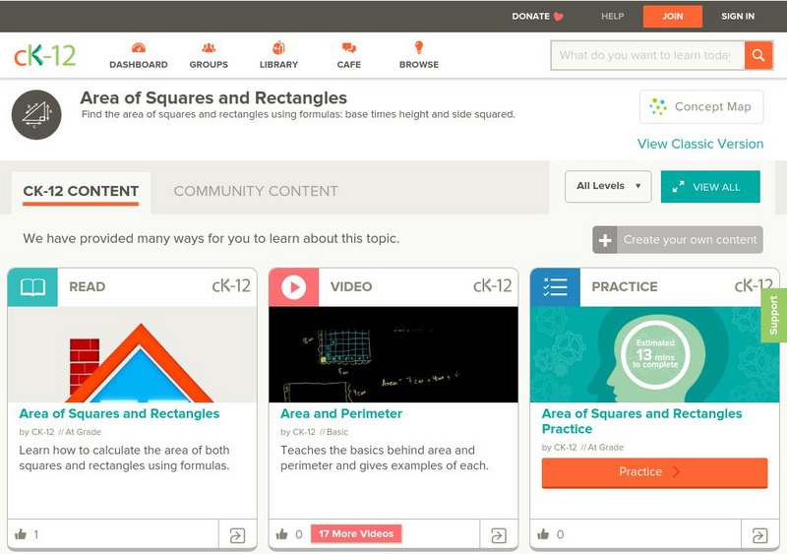Open the Cafe chat icon

click(348, 48)
